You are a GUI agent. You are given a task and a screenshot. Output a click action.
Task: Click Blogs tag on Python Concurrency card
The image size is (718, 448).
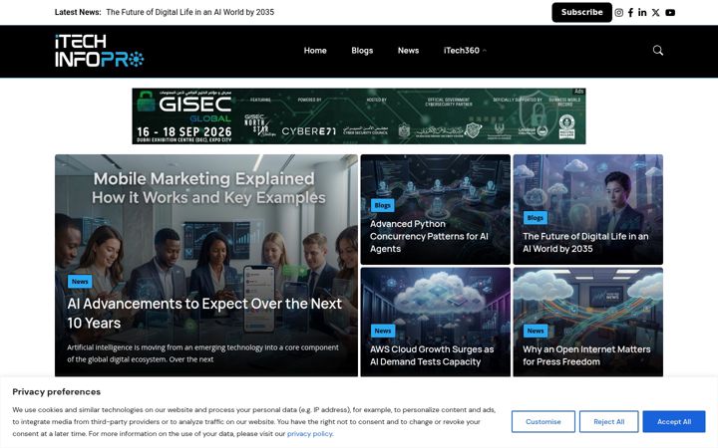pos(382,205)
